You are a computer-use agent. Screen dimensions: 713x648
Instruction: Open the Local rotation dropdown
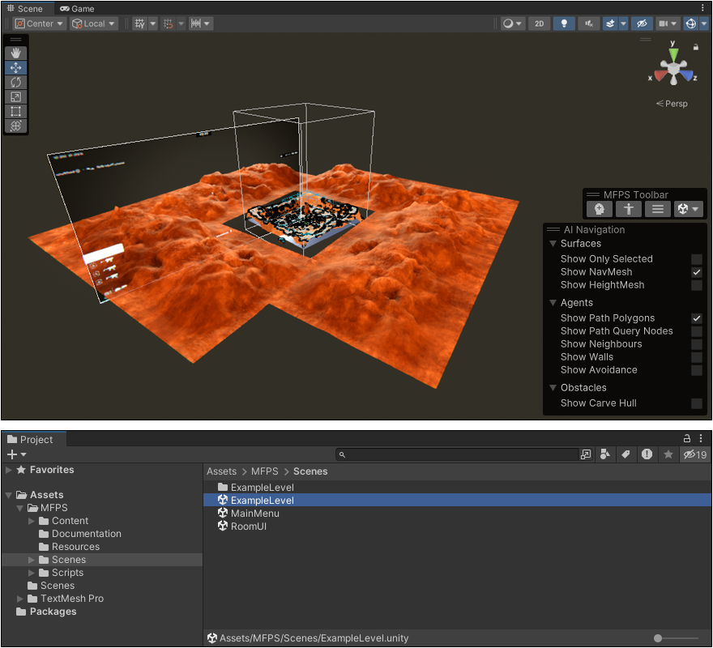(94, 23)
